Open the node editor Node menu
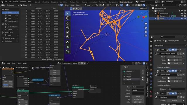This screenshot has width=187, height=105. (x=25, y=63)
